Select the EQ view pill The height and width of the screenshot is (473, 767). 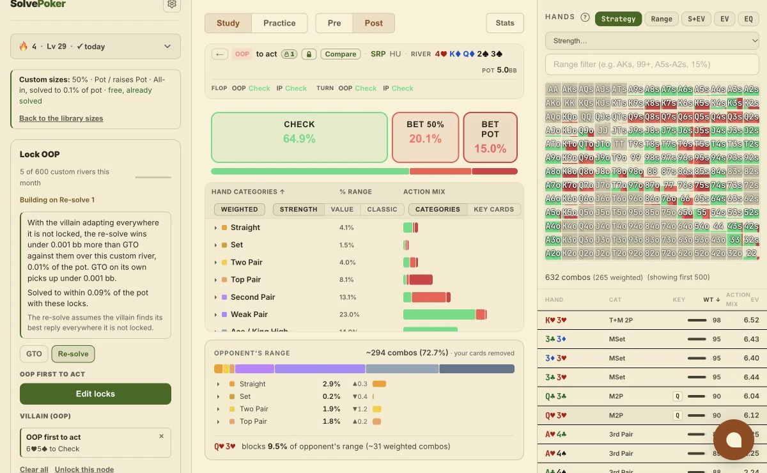pyautogui.click(x=749, y=19)
